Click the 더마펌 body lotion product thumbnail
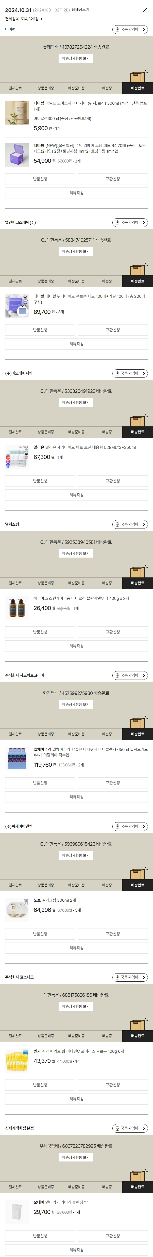This screenshot has width=153, height=1257. tap(17, 113)
